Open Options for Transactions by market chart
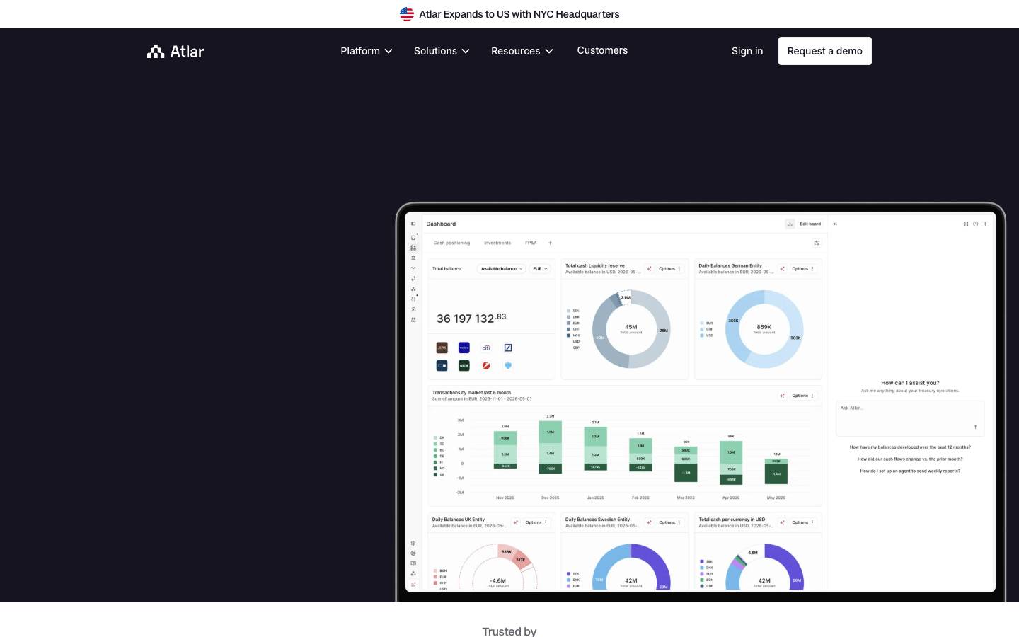The width and height of the screenshot is (1019, 637). click(x=802, y=396)
